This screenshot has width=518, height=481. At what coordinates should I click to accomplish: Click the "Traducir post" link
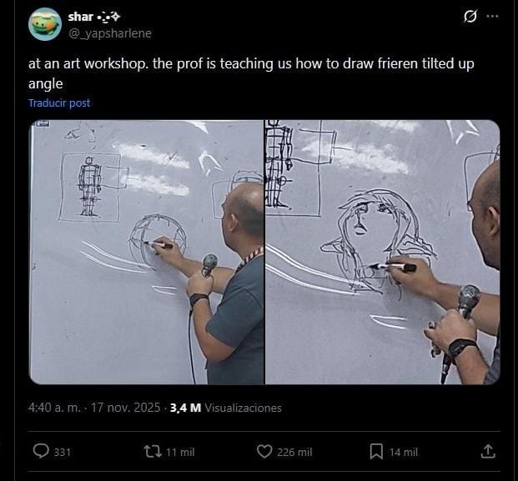(59, 103)
